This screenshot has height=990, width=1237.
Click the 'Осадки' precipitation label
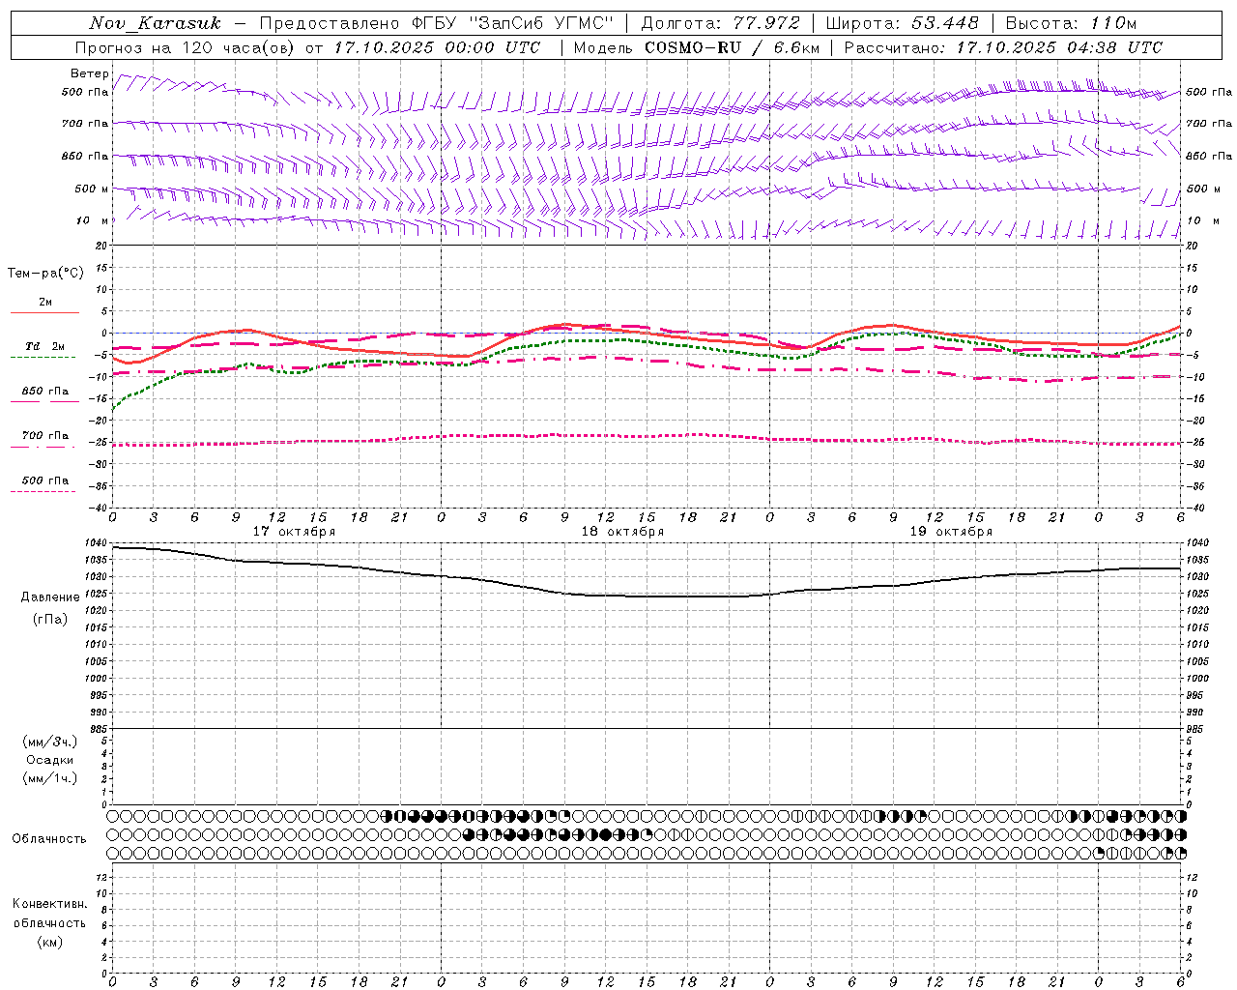pos(50,760)
